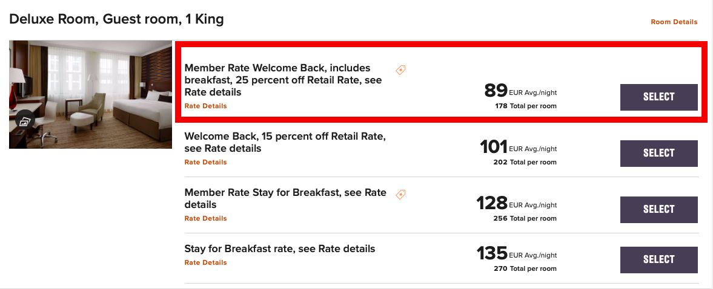713x289 pixels.
Task: Click the tag icon beside Member Rate Stay for Breakfast
Action: click(400, 194)
